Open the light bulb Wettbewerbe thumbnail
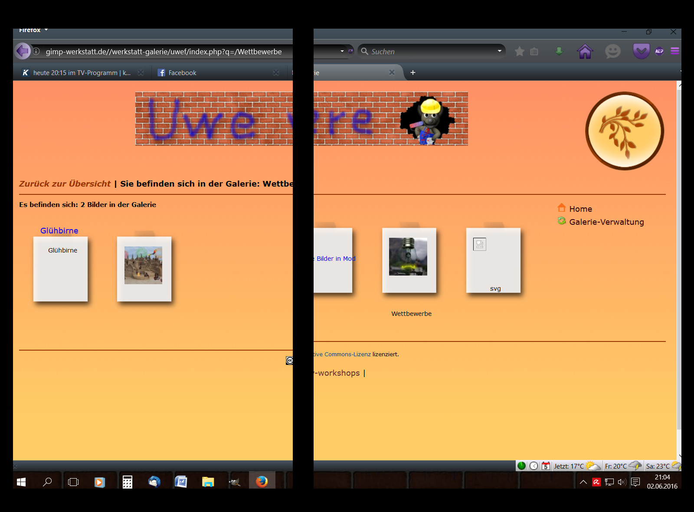The image size is (694, 512). click(408, 256)
